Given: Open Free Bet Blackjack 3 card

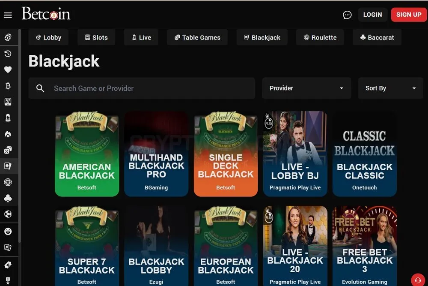Looking at the screenshot, I should (364, 246).
